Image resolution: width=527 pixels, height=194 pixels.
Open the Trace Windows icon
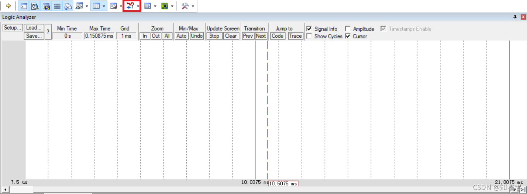tap(148, 6)
